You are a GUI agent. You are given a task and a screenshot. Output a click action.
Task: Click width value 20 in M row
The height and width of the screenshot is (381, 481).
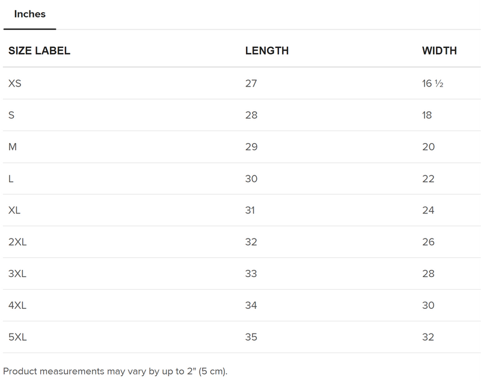[428, 147]
